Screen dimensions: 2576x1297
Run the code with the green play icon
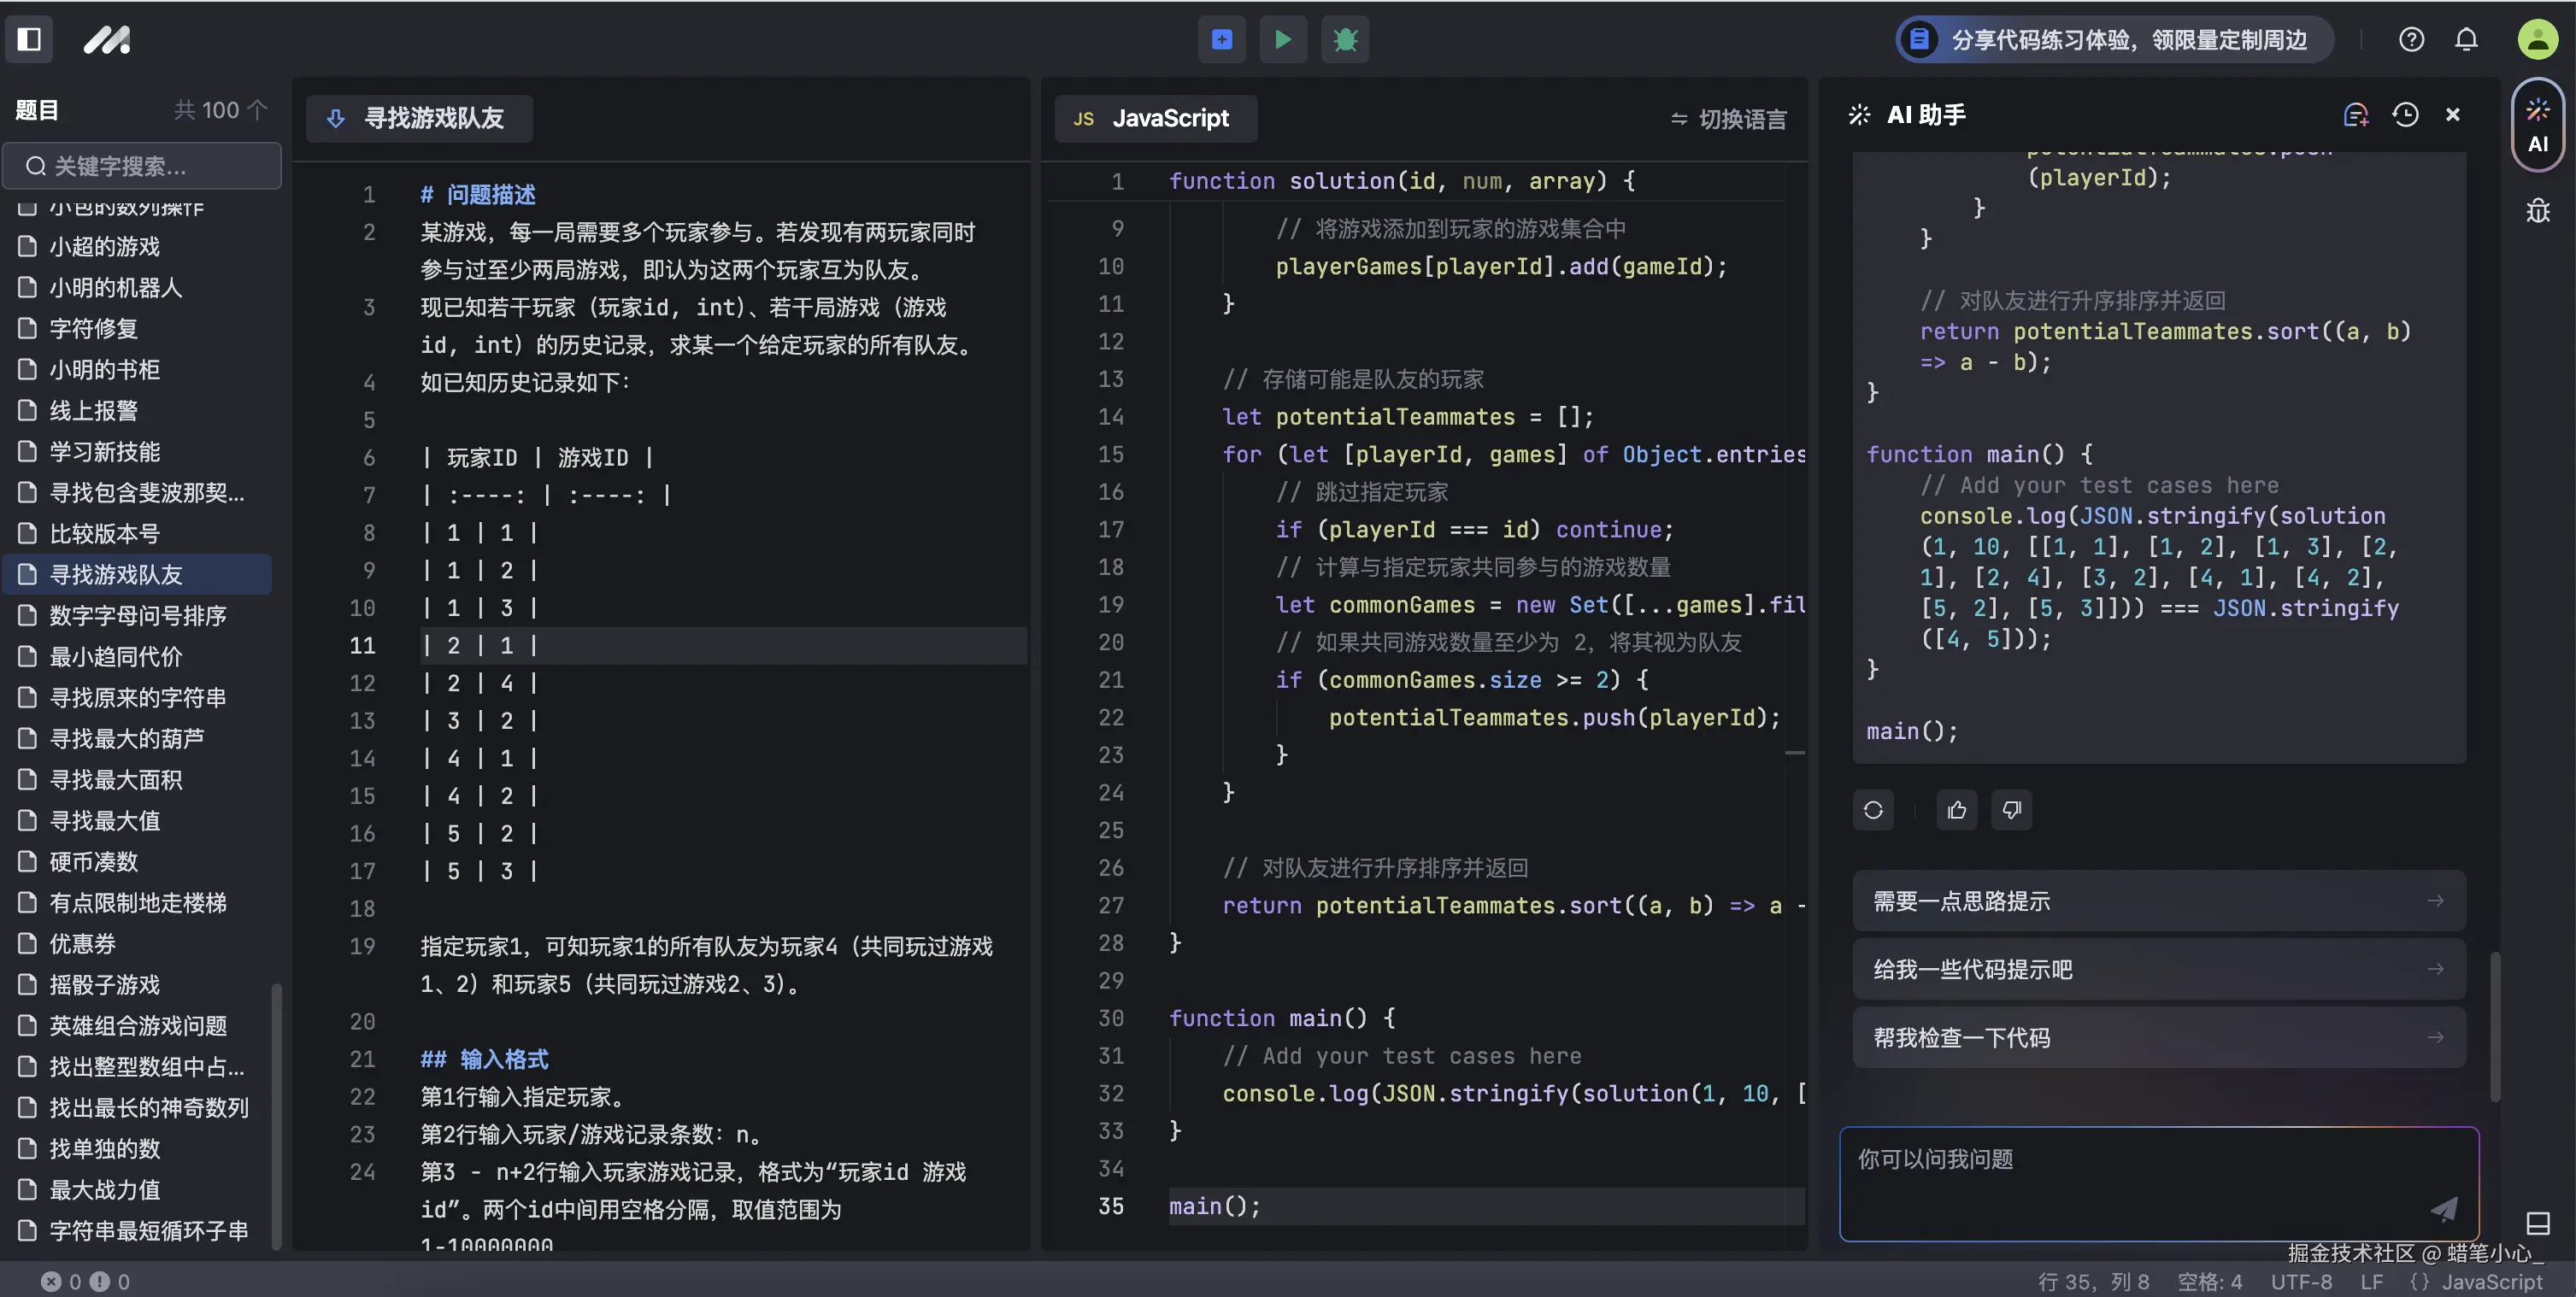1283,39
